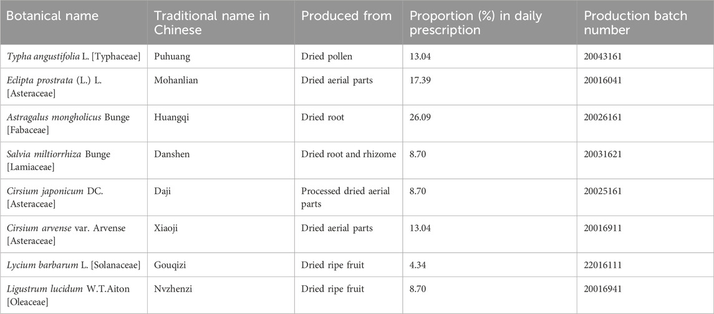Image resolution: width=714 pixels, height=314 pixels.
Task: Select the Astragalus mongholicus Bunge cell
Action: (x=68, y=123)
